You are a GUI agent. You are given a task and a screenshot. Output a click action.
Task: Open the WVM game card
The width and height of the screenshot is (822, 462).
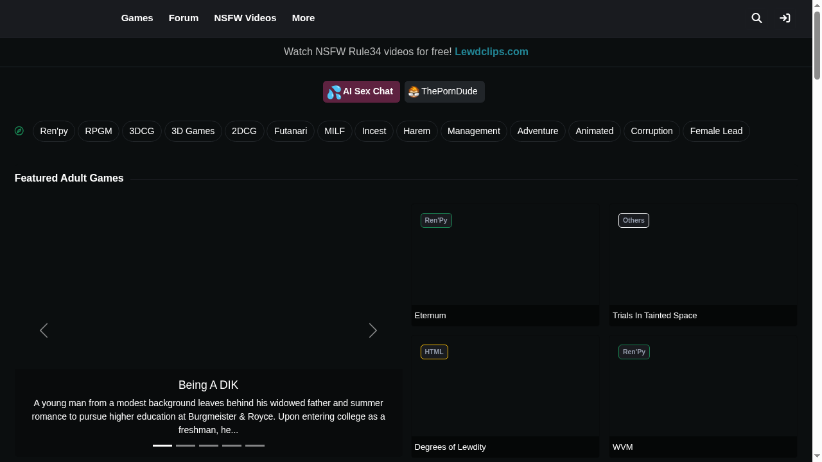click(703, 398)
